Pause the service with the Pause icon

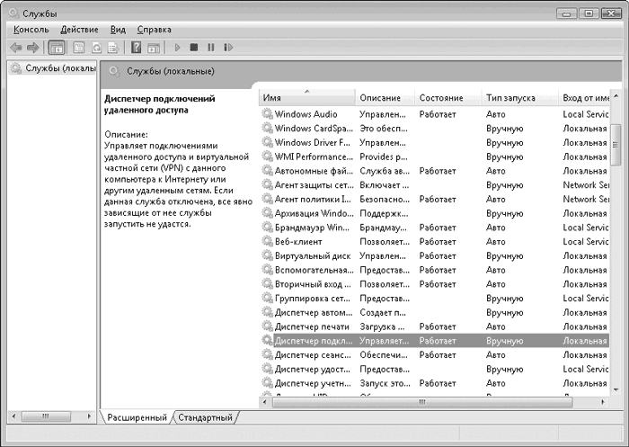pyautogui.click(x=211, y=47)
